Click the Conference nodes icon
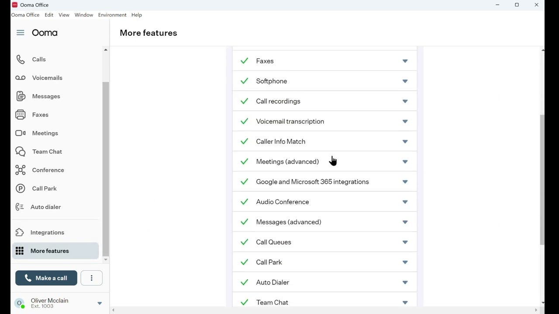 pyautogui.click(x=21, y=170)
